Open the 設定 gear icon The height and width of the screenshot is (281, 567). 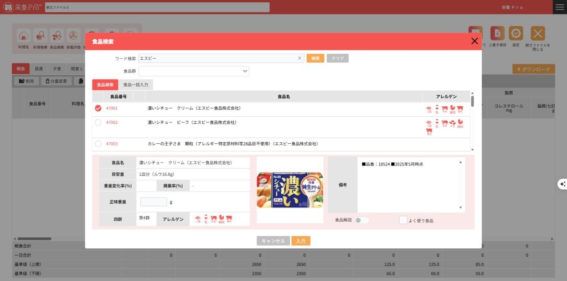click(516, 34)
